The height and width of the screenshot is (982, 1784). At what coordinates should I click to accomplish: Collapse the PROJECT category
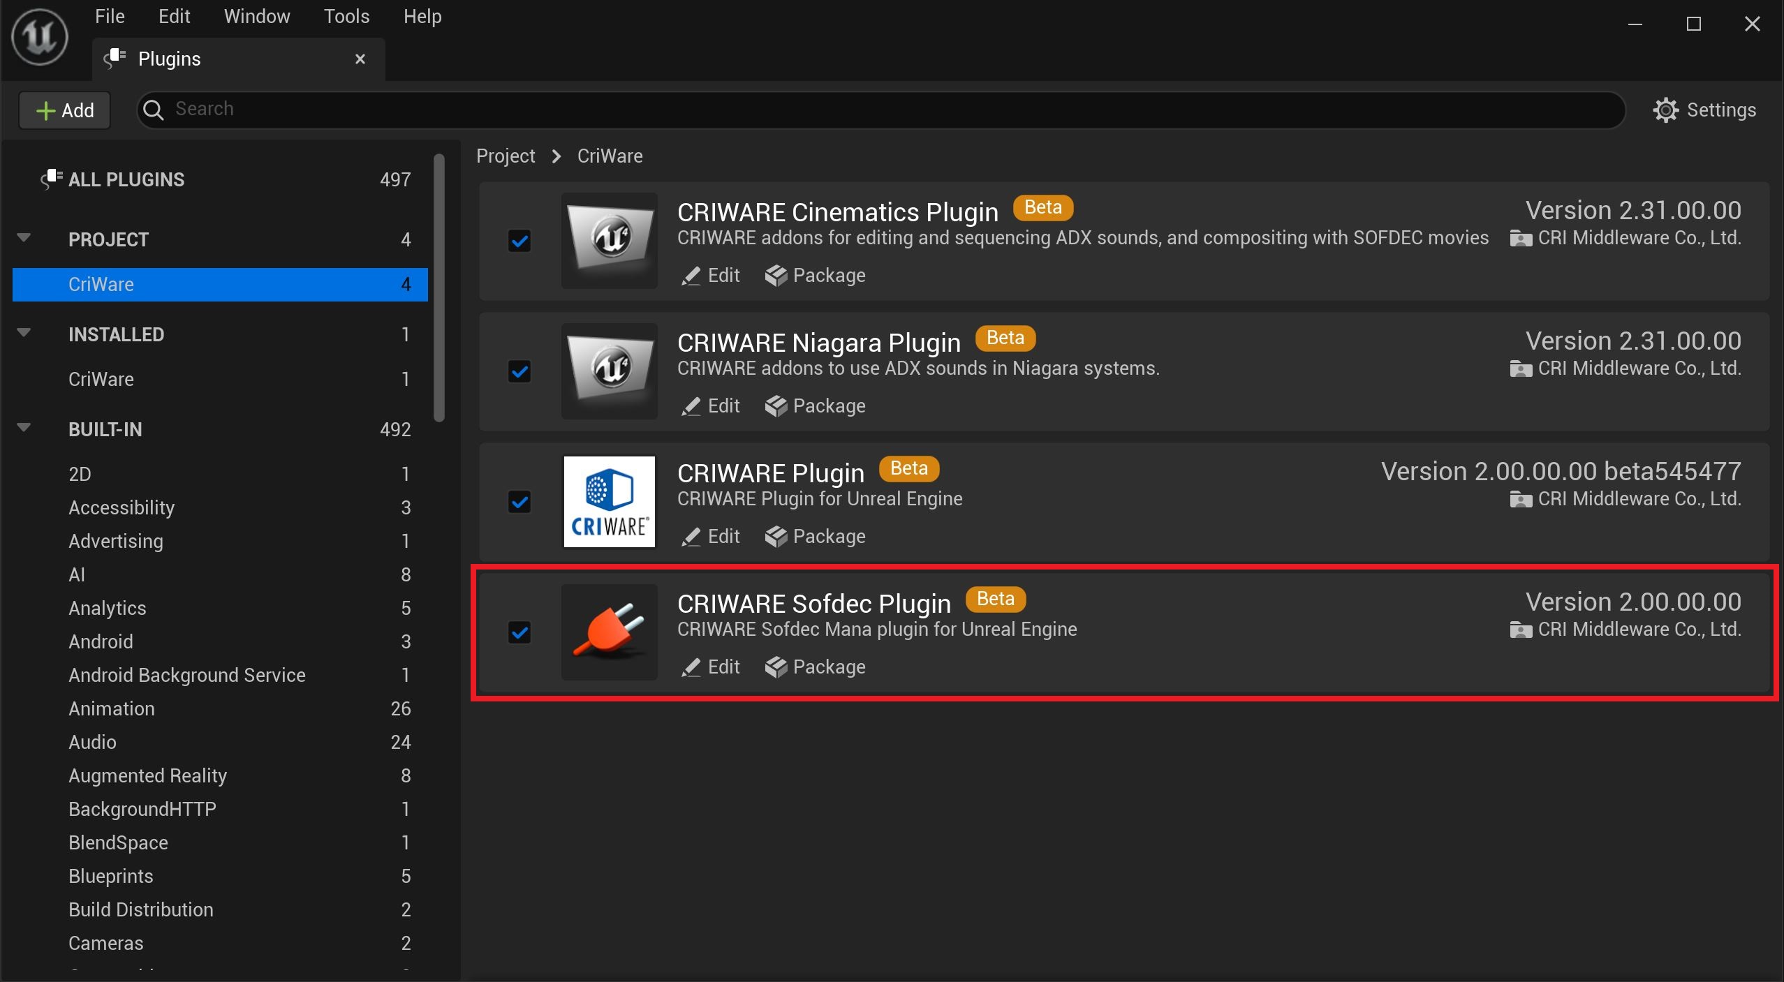pyautogui.click(x=24, y=238)
